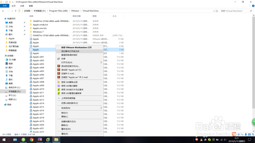Click WinRAR icon for 添加到压缩文件(A)

[x=59, y=66]
